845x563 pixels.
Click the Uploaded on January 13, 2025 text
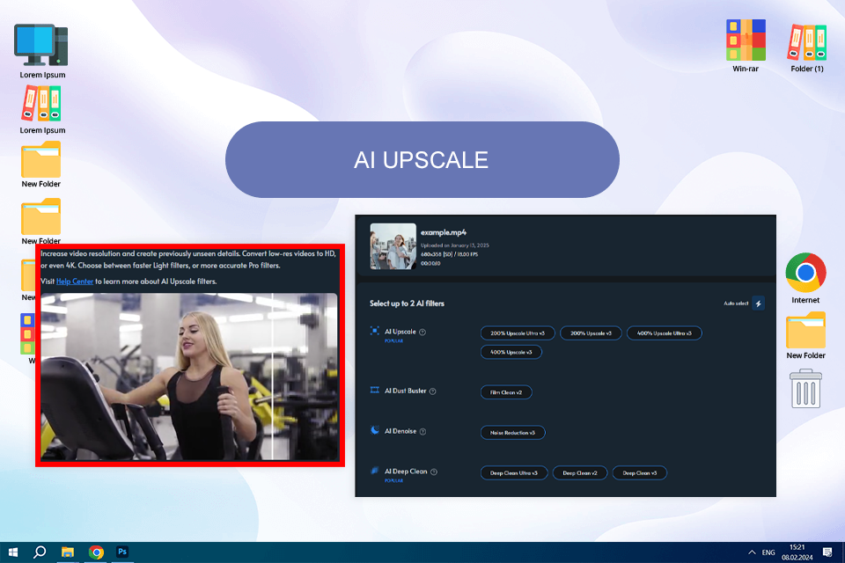[455, 245]
